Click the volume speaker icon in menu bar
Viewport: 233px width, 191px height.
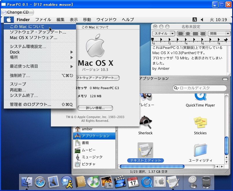tap(202, 20)
